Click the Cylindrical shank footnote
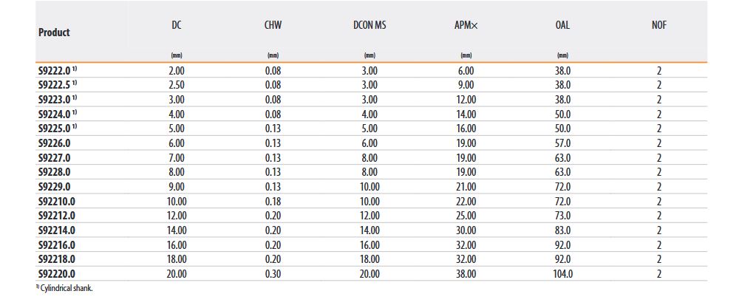The height and width of the screenshot is (308, 742). coord(64,288)
